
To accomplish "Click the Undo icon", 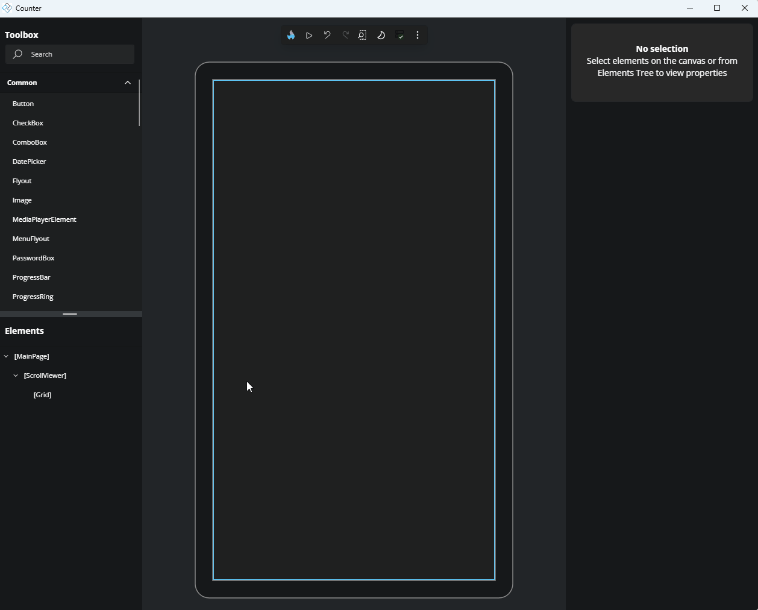I will coord(327,35).
